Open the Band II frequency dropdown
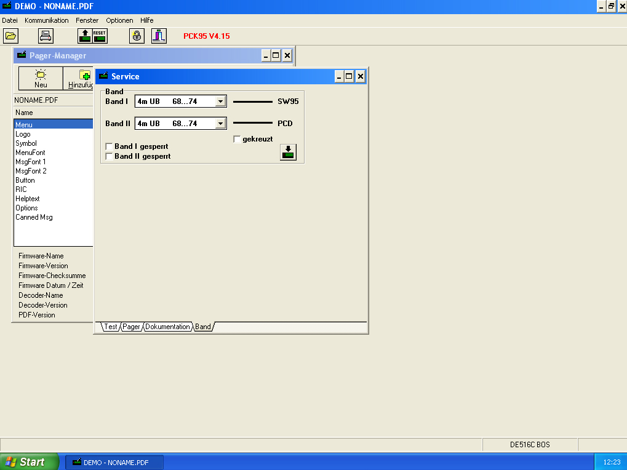 (220, 124)
